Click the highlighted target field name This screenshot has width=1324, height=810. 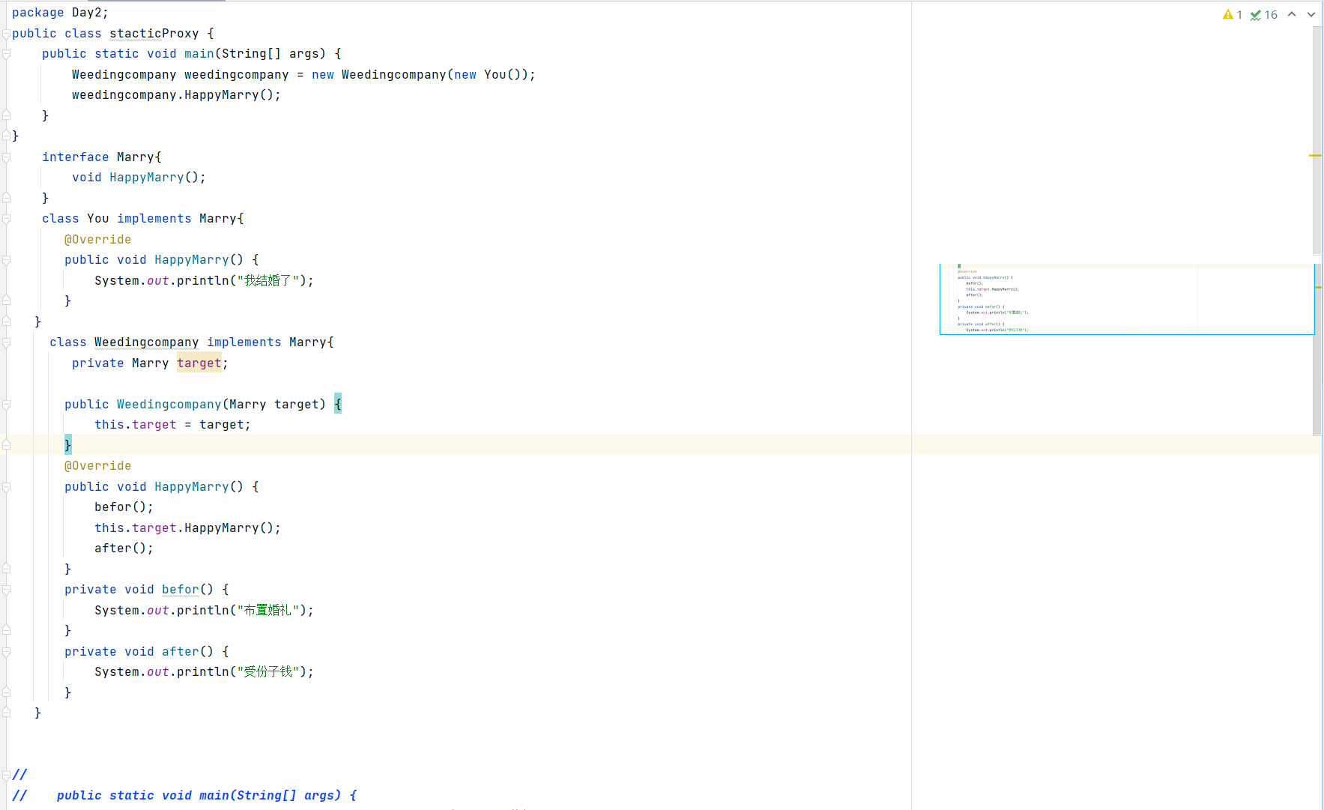click(199, 363)
